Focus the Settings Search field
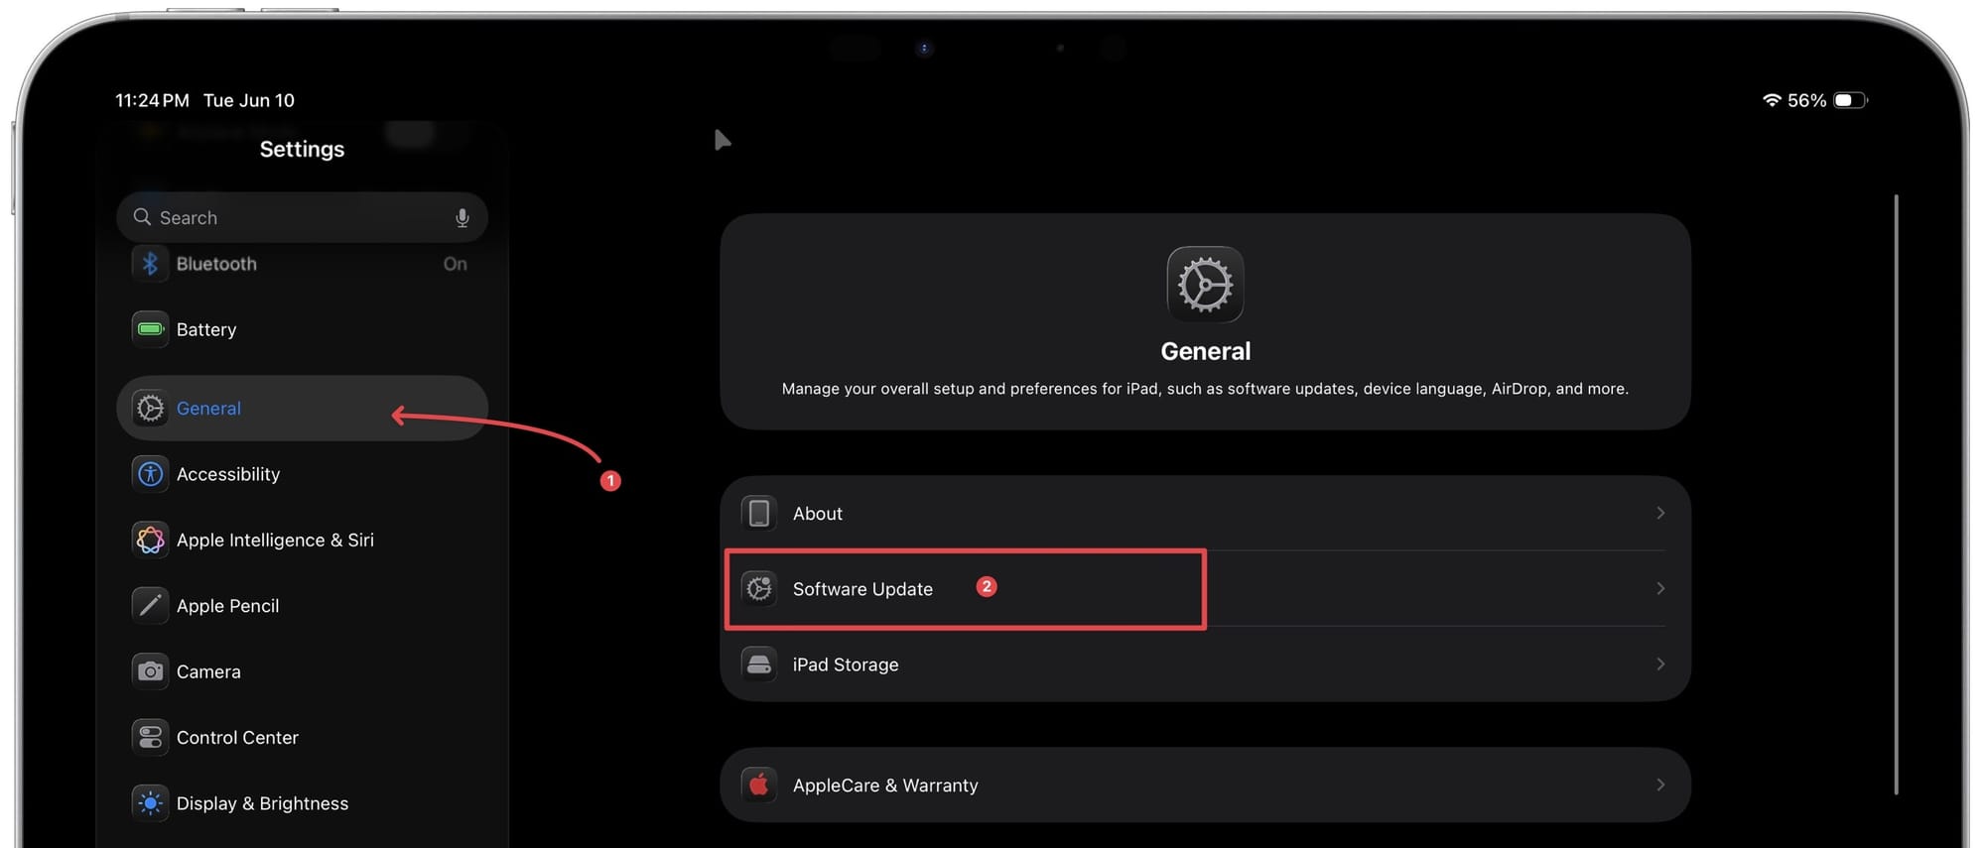This screenshot has height=848, width=1985. pyautogui.click(x=302, y=217)
